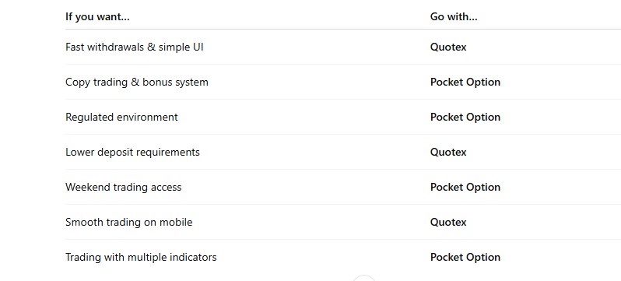Screen dimensions: 621x281
Task: Select 'Pocket Option' beside multiple indicators row
Action: [465, 257]
